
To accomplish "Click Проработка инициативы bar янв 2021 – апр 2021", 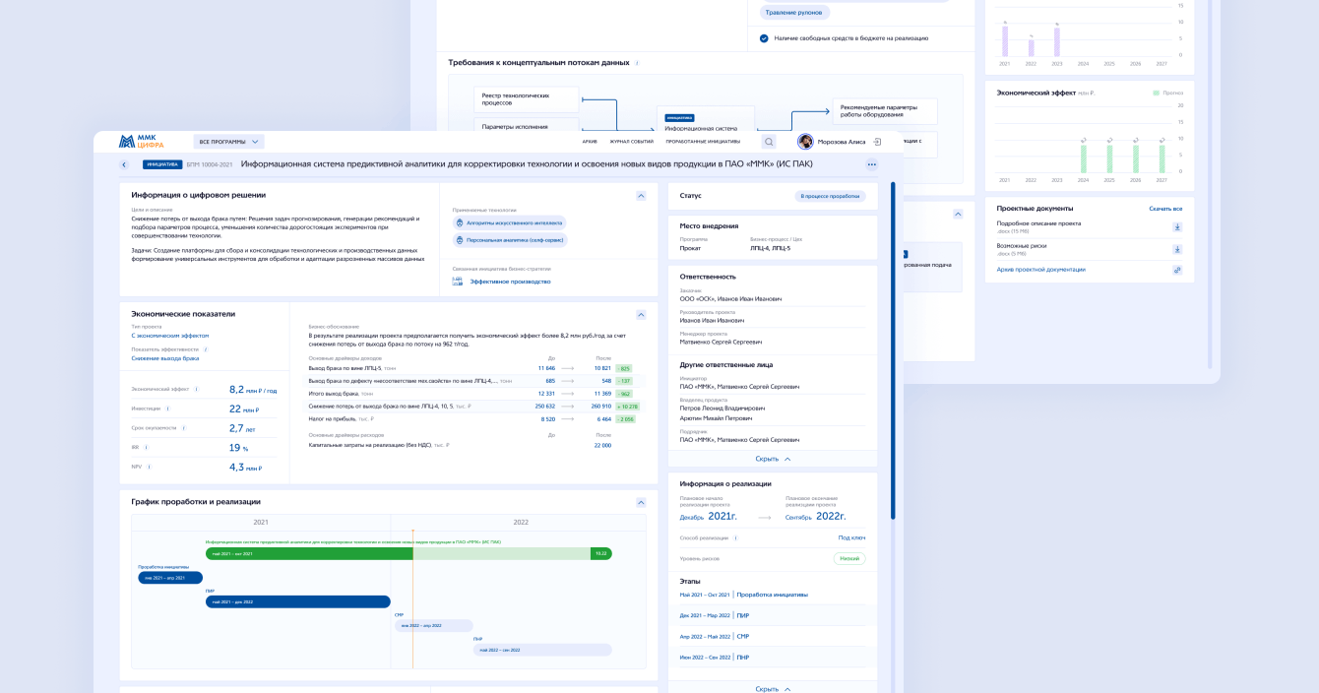I will coord(170,578).
